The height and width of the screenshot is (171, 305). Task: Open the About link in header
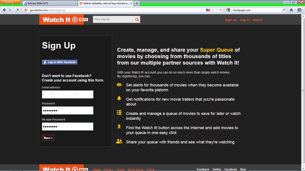(x=257, y=20)
